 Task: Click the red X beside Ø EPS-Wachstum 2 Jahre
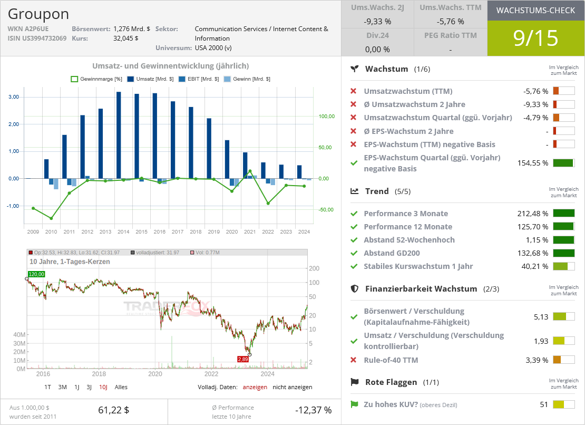pyautogui.click(x=354, y=131)
